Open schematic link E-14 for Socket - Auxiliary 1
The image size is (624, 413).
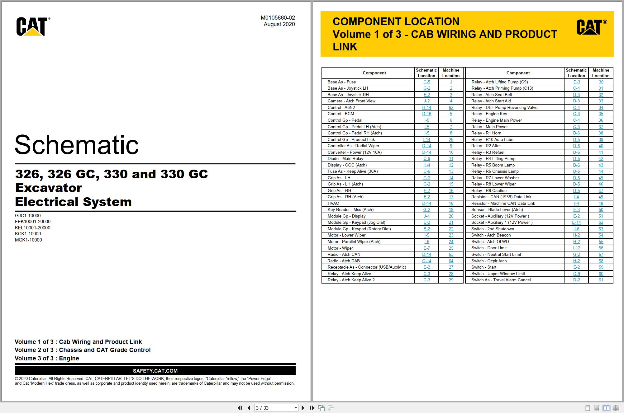pos(576,223)
